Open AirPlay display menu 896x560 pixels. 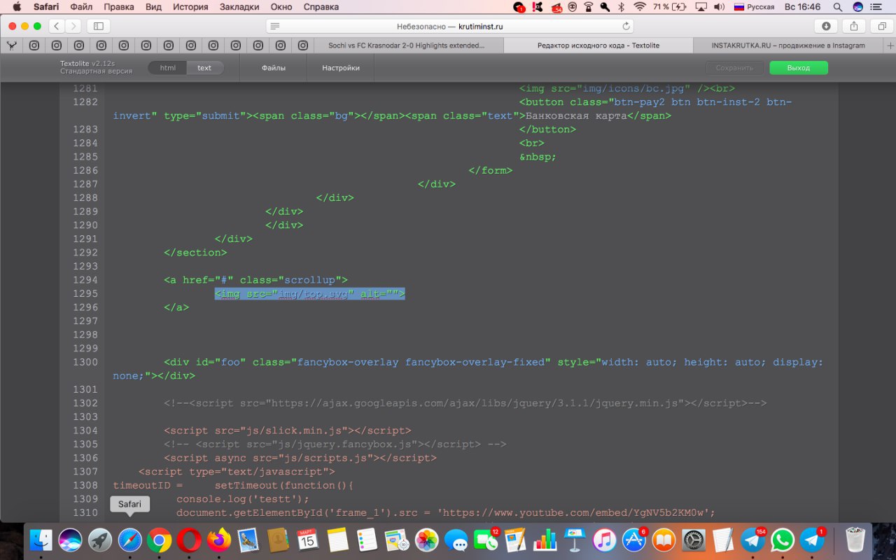(700, 7)
